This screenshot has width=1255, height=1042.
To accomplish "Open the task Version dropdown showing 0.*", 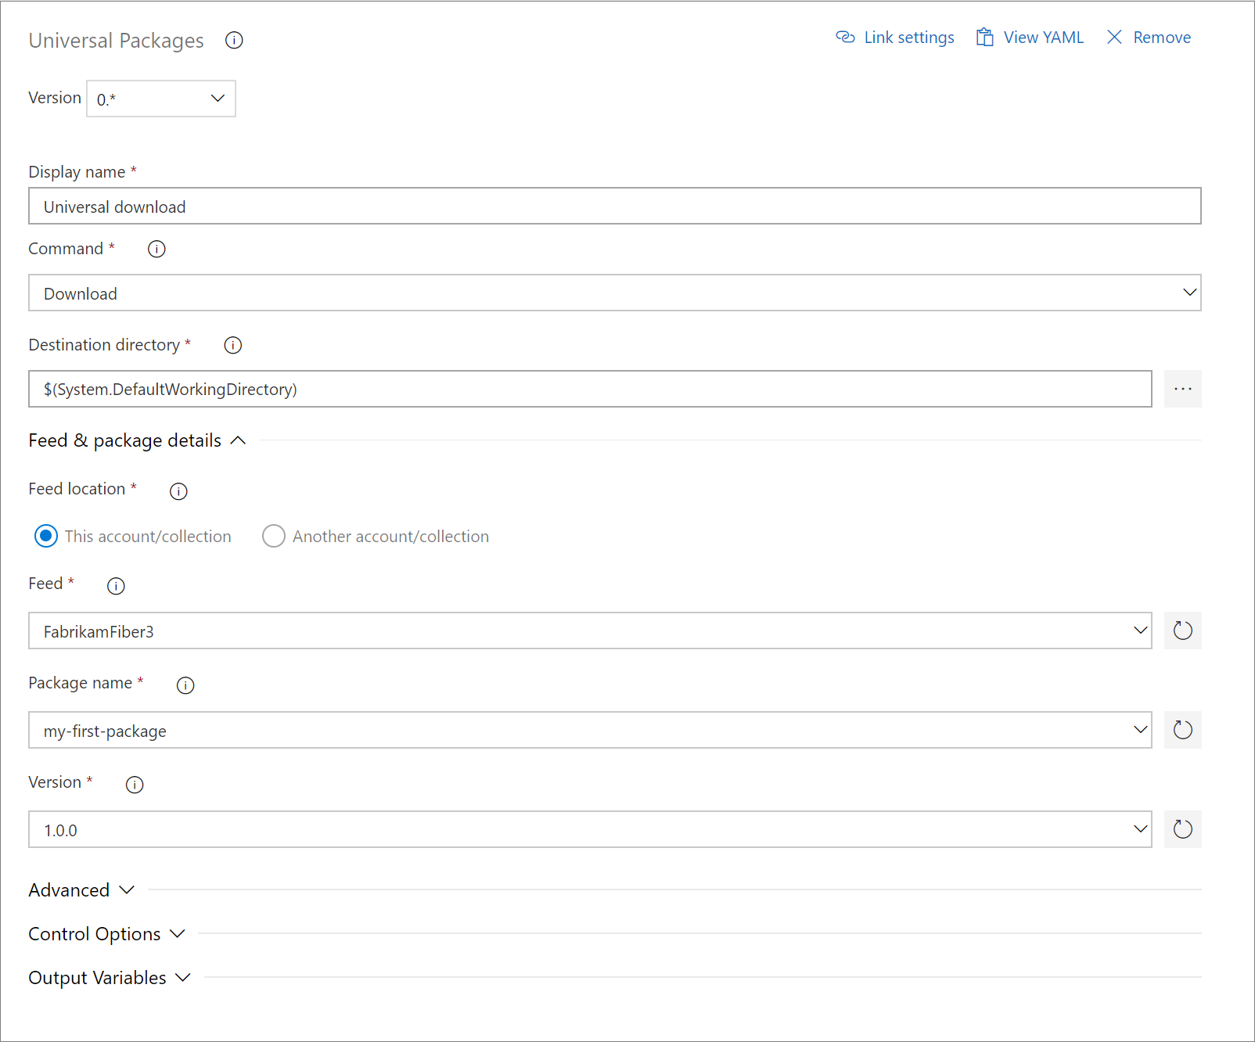I will pos(217,99).
